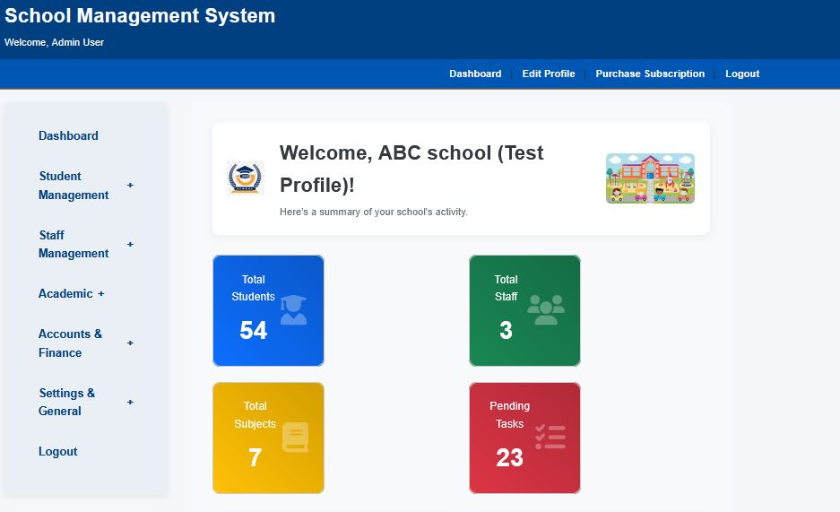Open Accounts & Finance sidebar label
The image size is (840, 512).
point(70,343)
